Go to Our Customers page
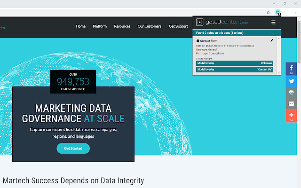The image size is (301, 188). [150, 26]
